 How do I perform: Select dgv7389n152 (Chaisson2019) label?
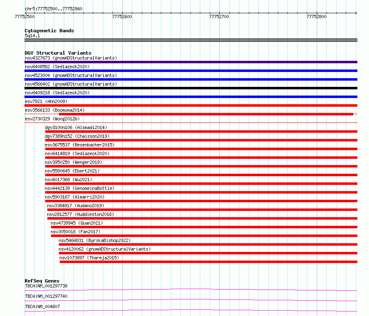(77, 136)
